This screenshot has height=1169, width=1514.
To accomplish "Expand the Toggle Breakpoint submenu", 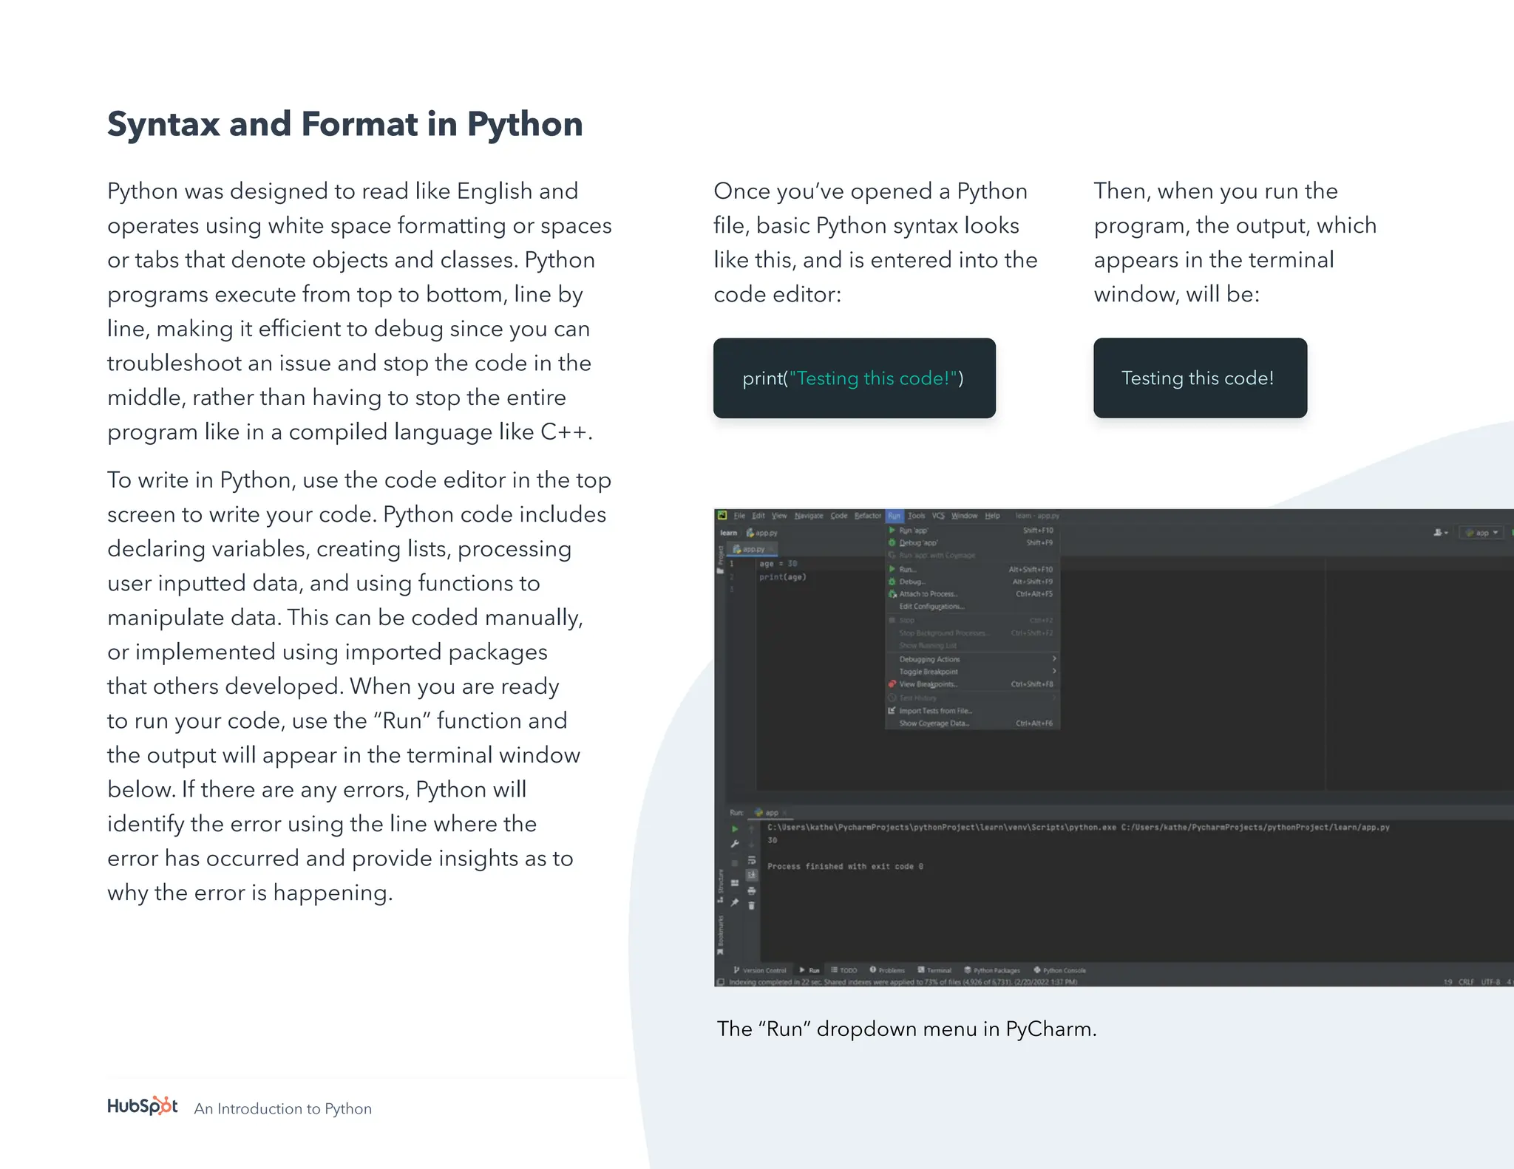I will [x=973, y=672].
